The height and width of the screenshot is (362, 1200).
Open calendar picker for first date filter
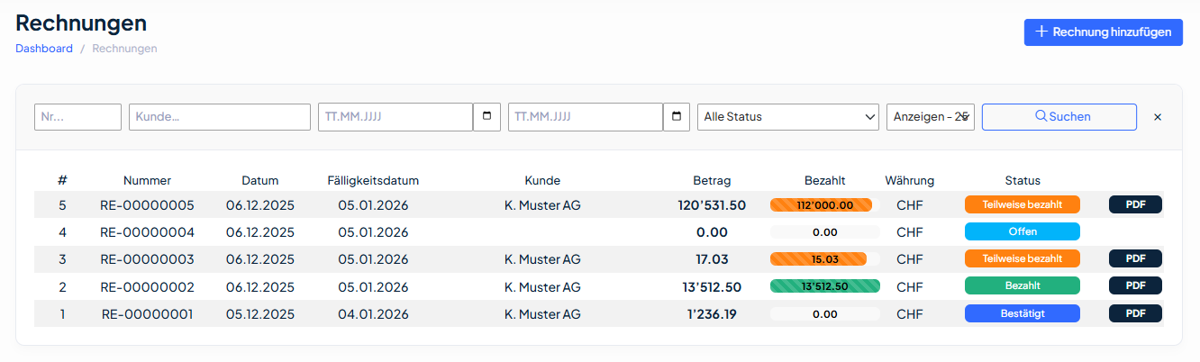pos(486,117)
